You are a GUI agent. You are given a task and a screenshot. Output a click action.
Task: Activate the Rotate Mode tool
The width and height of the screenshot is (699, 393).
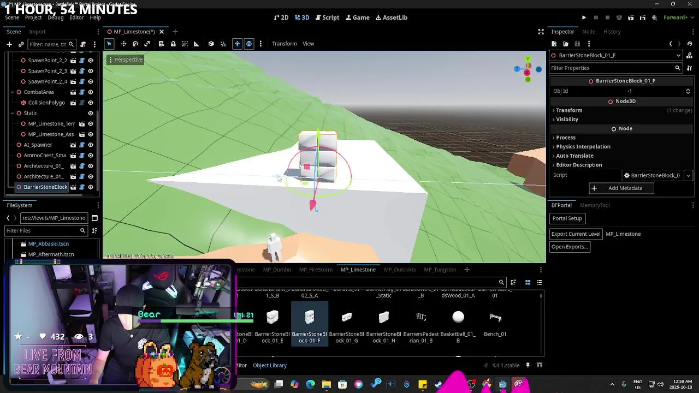point(135,44)
